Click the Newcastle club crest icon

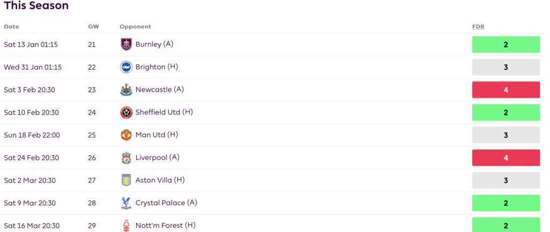(x=126, y=90)
